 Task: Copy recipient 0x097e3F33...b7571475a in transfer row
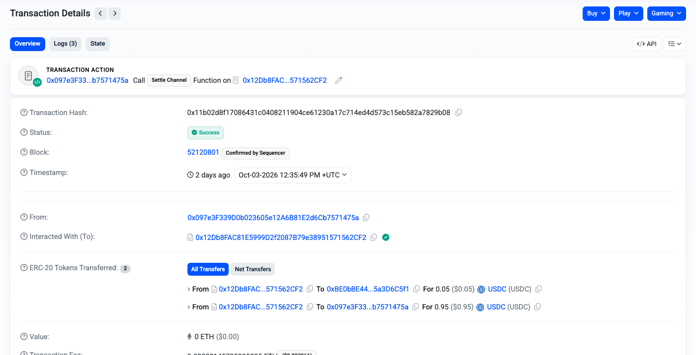[x=416, y=307]
